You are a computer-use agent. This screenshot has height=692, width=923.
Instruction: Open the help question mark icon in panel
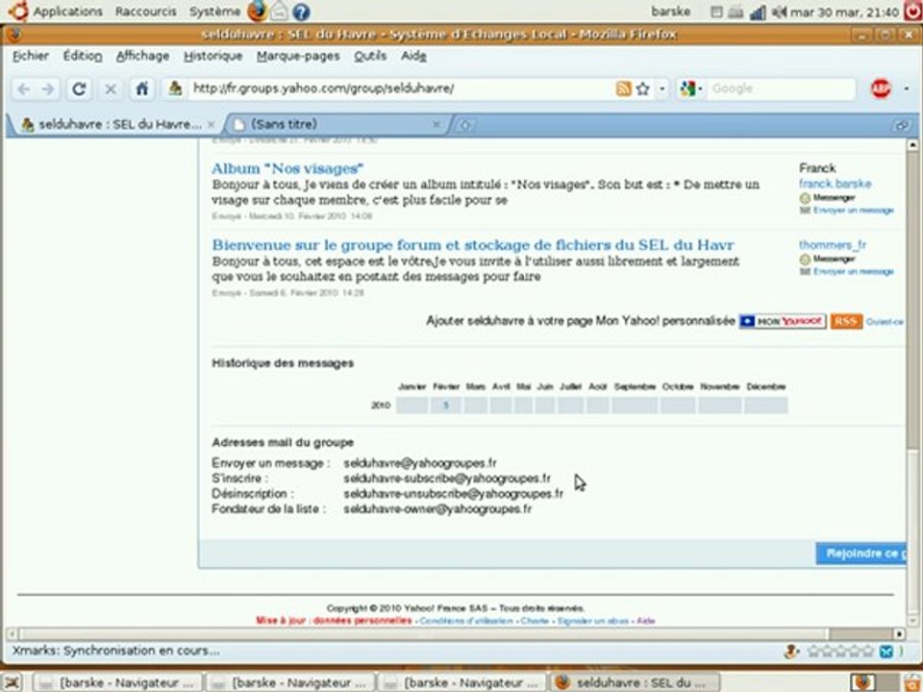(301, 12)
